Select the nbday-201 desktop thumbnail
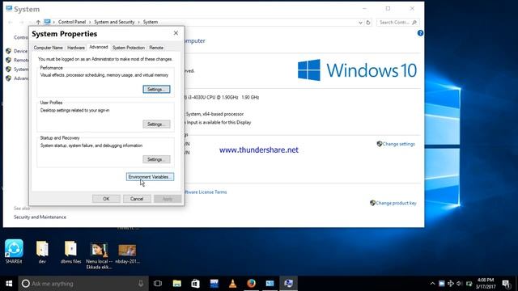518x291 pixels. (128, 254)
